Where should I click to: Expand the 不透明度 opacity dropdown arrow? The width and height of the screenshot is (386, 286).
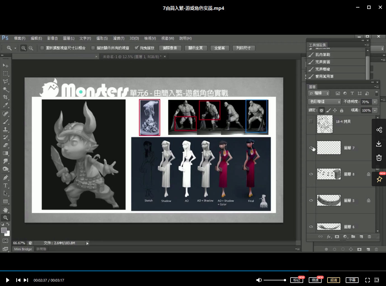point(375,102)
